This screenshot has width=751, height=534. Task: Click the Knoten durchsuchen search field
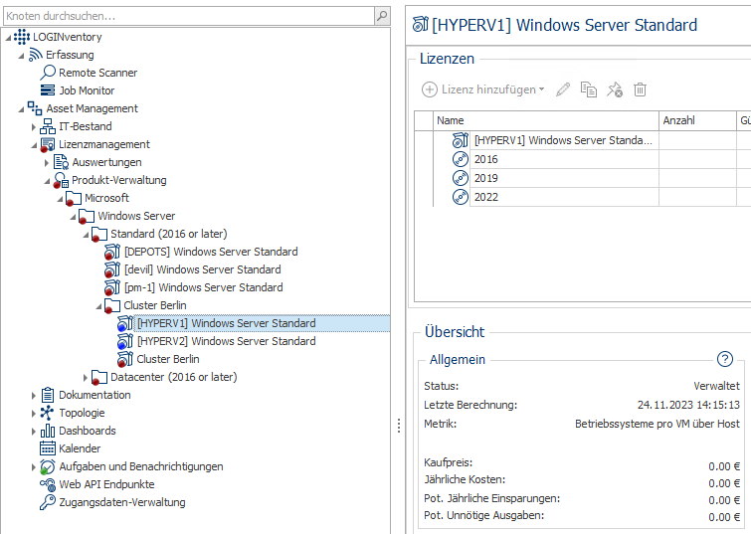click(x=187, y=17)
